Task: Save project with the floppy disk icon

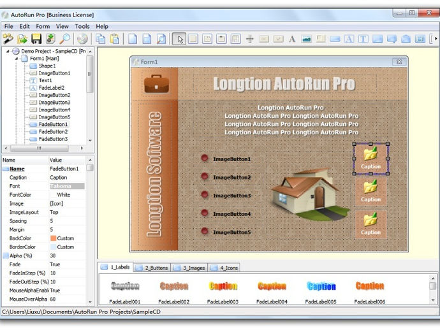Action: pos(36,39)
